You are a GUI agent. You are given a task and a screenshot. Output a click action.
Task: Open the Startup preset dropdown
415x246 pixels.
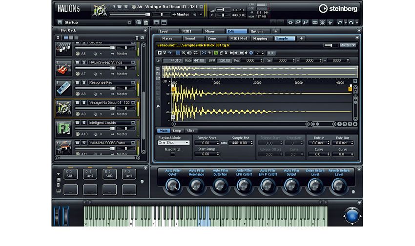coord(129,22)
